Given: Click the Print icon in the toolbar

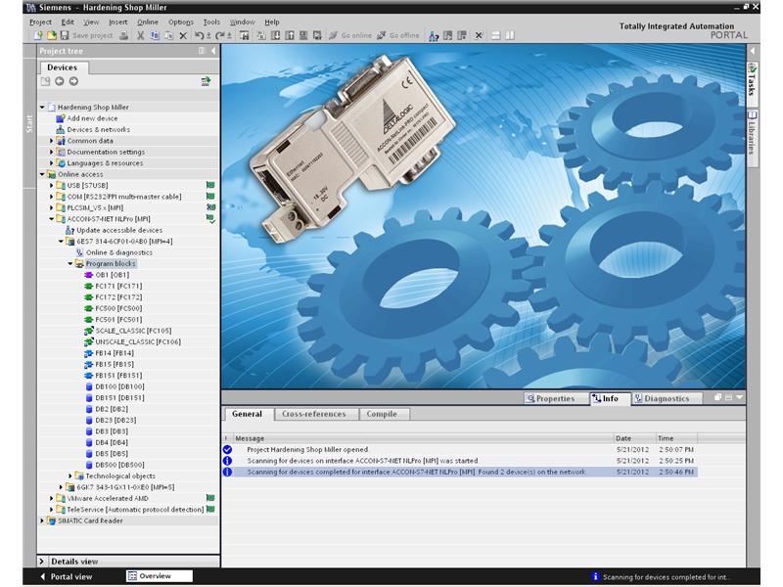Looking at the screenshot, I should [124, 35].
